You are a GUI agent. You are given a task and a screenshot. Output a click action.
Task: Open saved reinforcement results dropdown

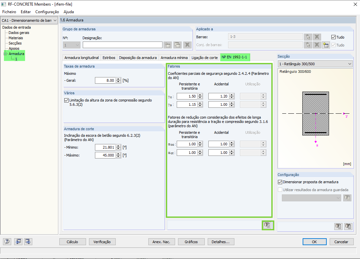click(x=311, y=198)
